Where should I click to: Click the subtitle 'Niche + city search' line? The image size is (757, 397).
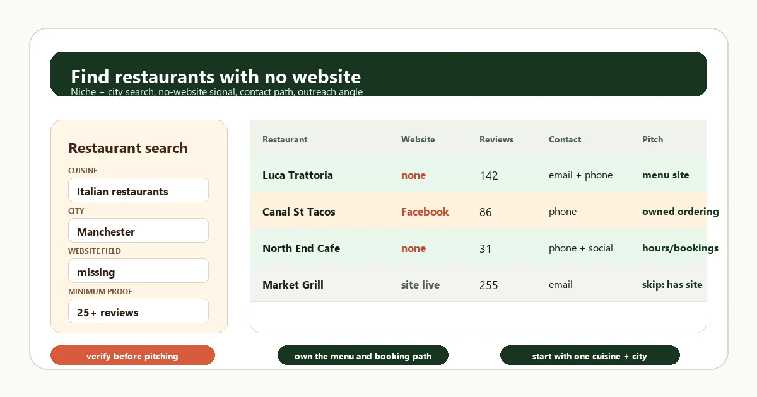tap(216, 92)
